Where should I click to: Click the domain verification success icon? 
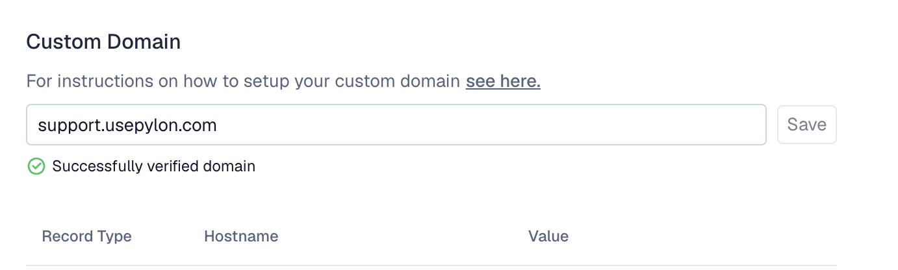(x=36, y=166)
